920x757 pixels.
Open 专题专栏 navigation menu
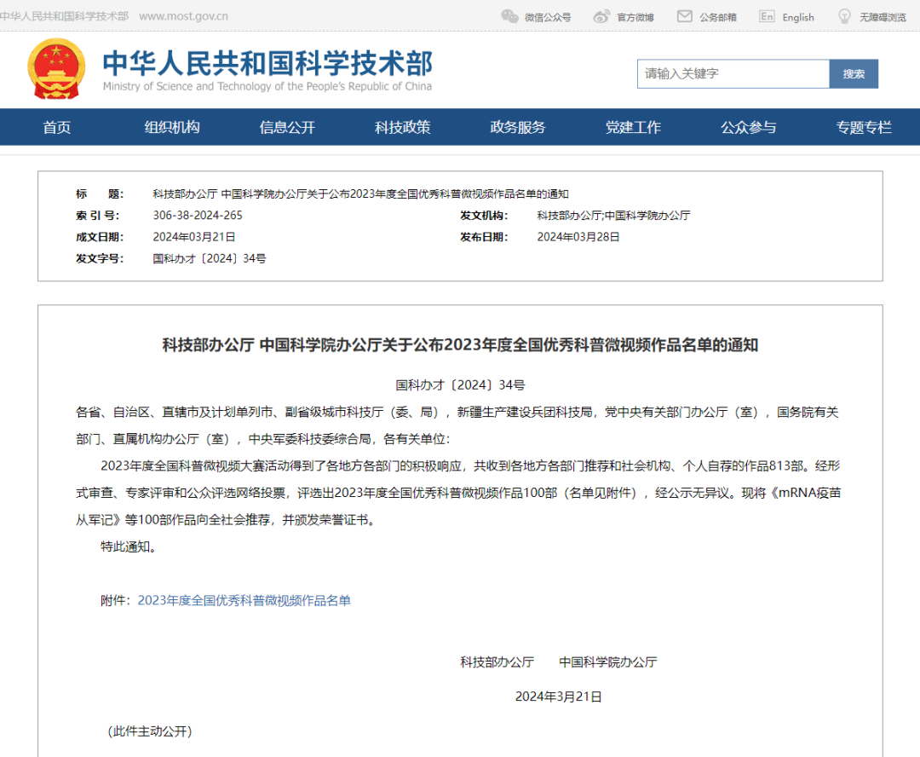coord(864,127)
